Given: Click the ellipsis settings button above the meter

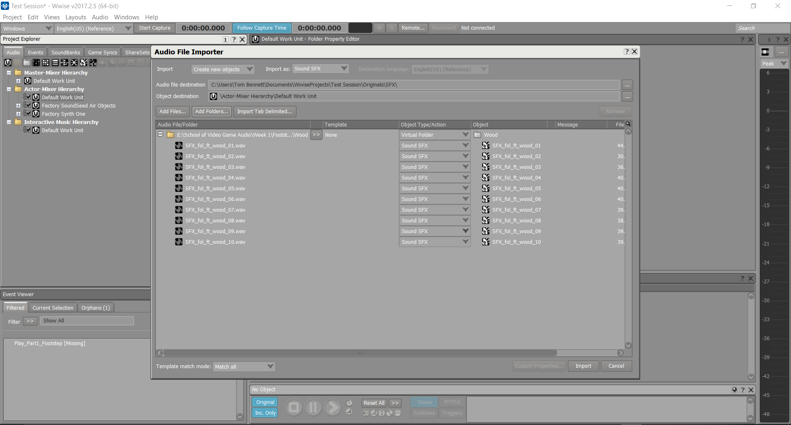Looking at the screenshot, I should [x=782, y=52].
